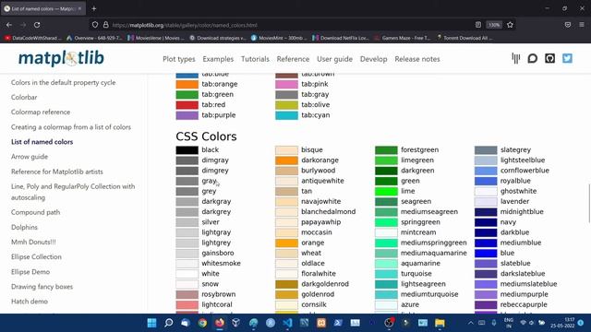The height and width of the screenshot is (332, 591).
Task: Go back to the previous page
Action: pos(9,25)
